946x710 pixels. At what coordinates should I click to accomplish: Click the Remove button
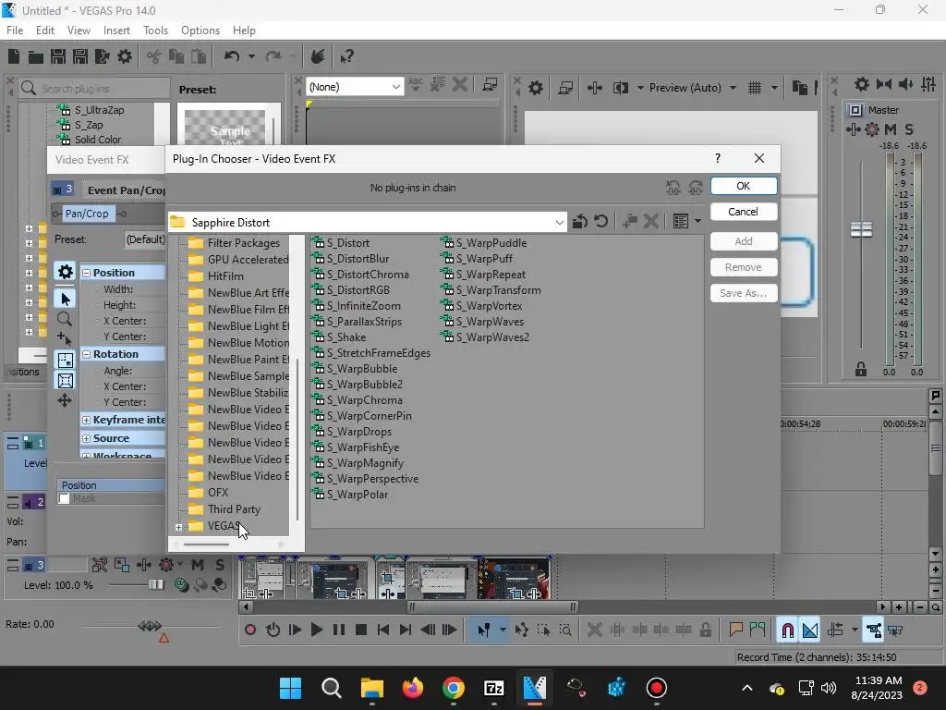[744, 267]
